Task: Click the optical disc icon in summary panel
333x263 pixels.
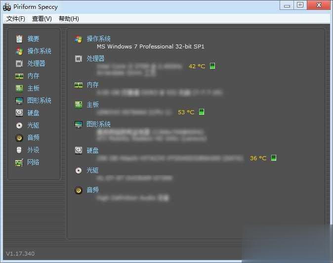Action: [x=79, y=171]
